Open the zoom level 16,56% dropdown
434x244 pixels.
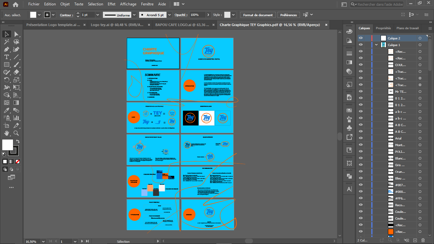43,241
